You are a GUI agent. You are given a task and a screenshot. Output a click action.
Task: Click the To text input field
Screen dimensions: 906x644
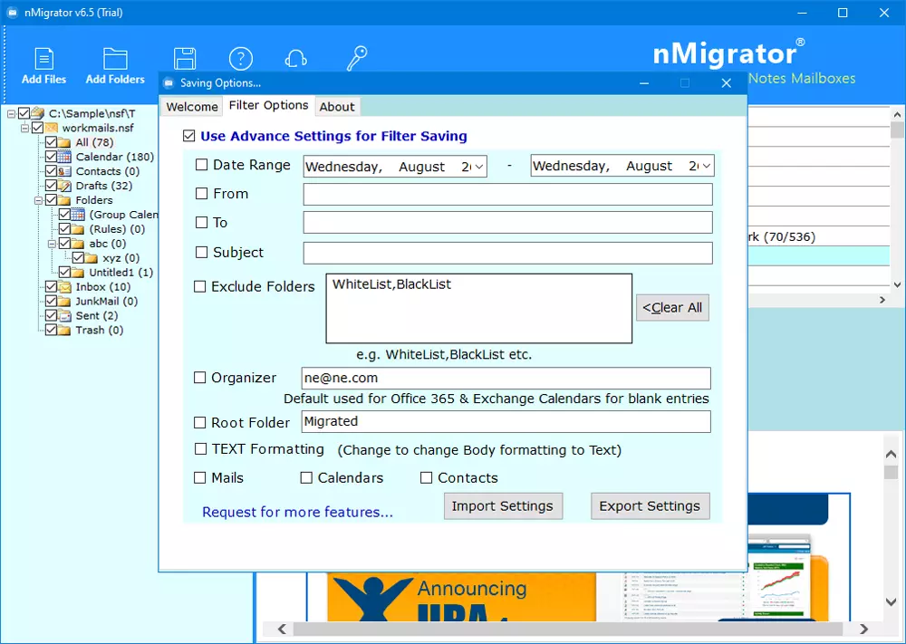point(508,223)
